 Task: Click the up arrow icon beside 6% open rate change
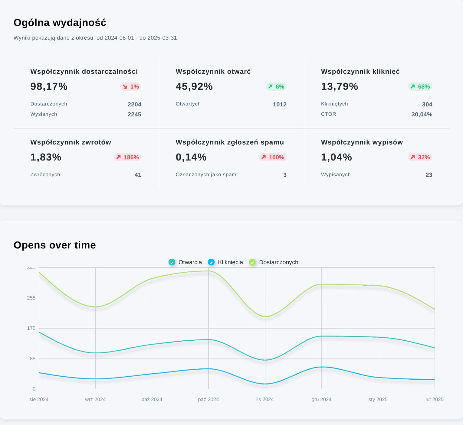(270, 87)
